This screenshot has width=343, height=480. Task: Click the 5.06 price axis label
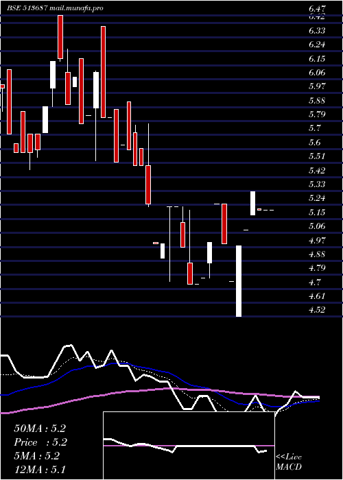(x=317, y=226)
